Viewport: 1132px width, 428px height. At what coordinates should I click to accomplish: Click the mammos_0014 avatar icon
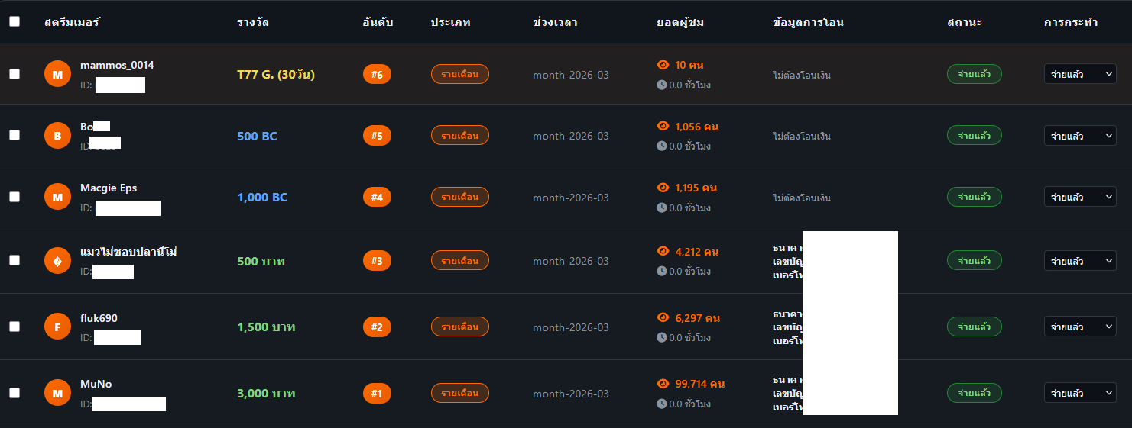(x=57, y=74)
